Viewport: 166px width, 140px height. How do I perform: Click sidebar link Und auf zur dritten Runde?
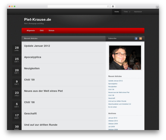pyautogui.click(x=117, y=101)
